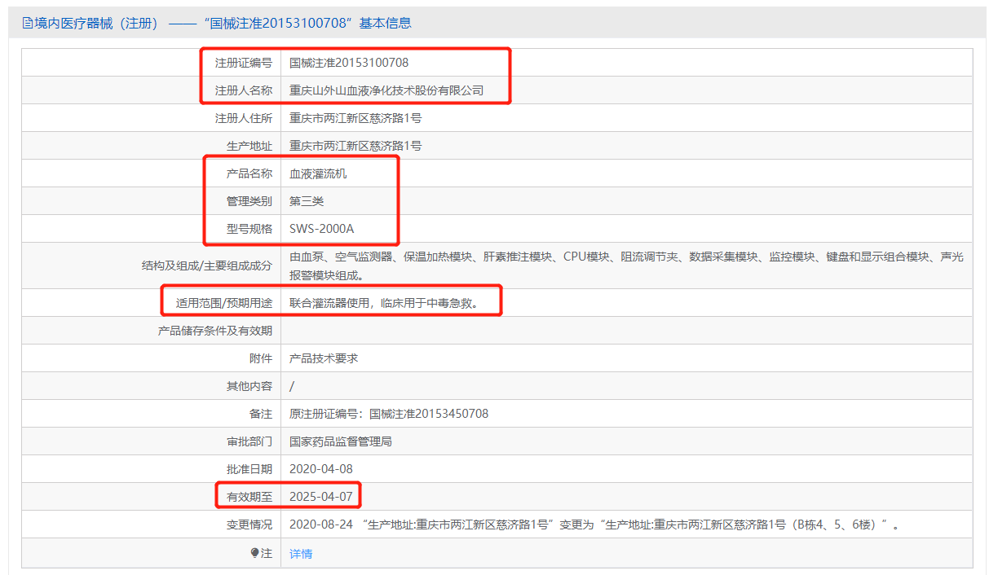Click the 结构及组成/主要组成成分 label
The image size is (989, 575).
click(206, 266)
